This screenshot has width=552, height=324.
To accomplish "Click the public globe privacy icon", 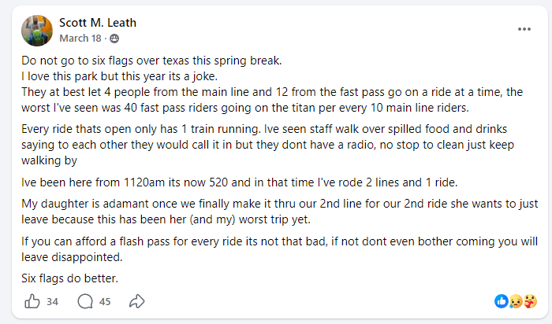I will pyautogui.click(x=114, y=38).
